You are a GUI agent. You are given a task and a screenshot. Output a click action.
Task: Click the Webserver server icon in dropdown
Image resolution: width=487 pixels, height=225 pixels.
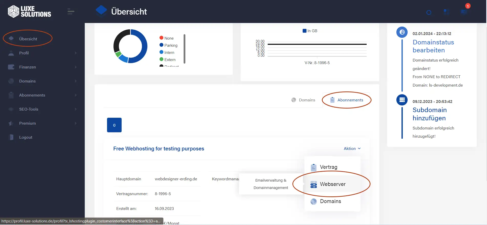(313, 184)
